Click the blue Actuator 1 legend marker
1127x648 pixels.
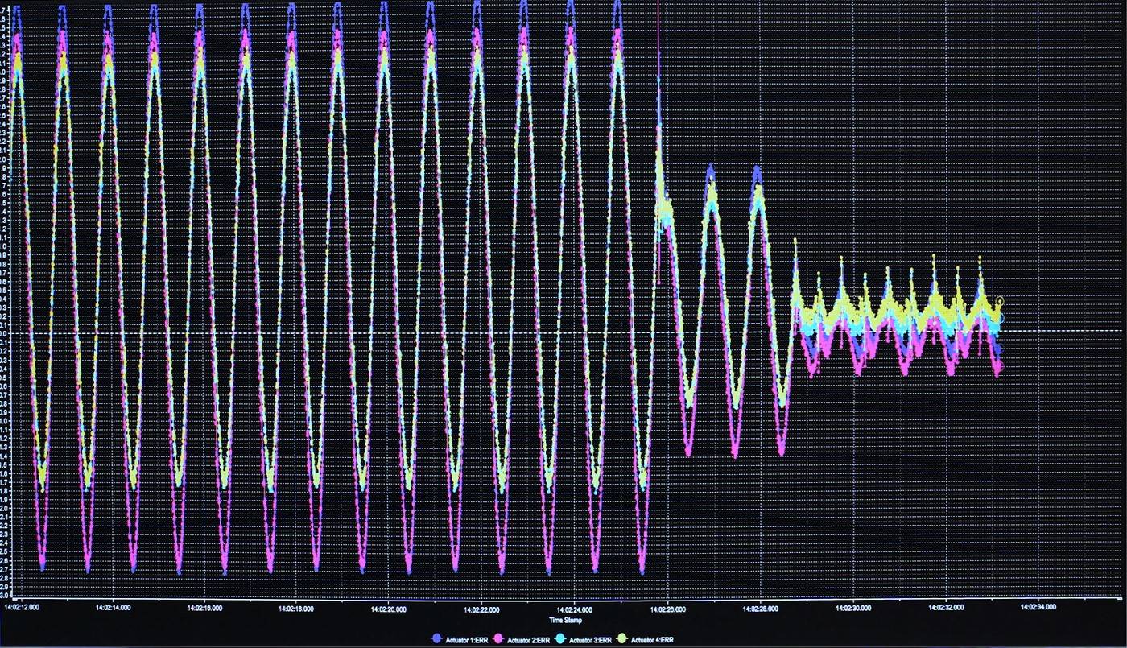point(437,638)
